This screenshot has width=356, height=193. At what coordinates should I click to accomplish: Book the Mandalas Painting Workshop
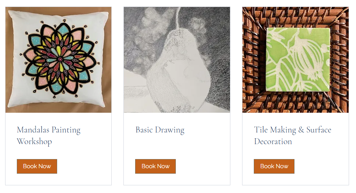click(37, 166)
